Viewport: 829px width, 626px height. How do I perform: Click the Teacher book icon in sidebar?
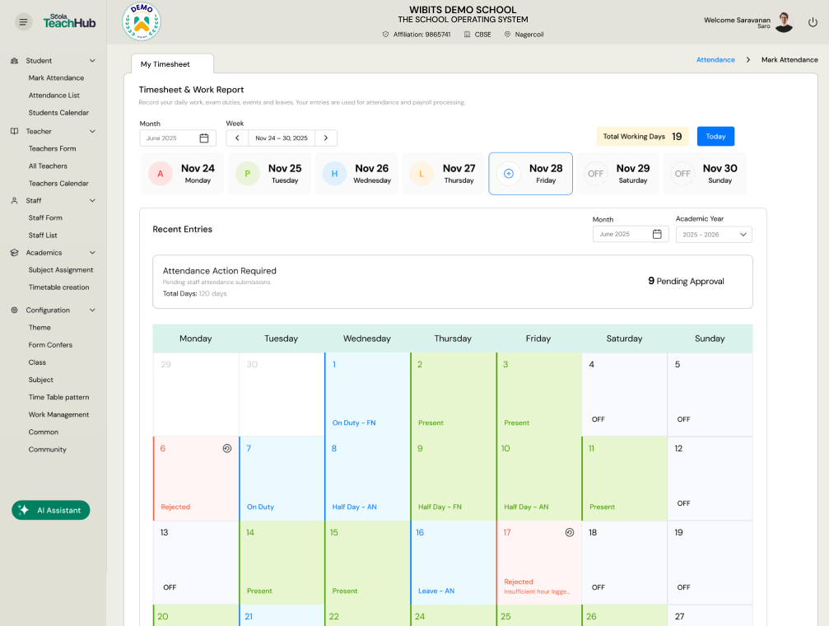tap(14, 132)
